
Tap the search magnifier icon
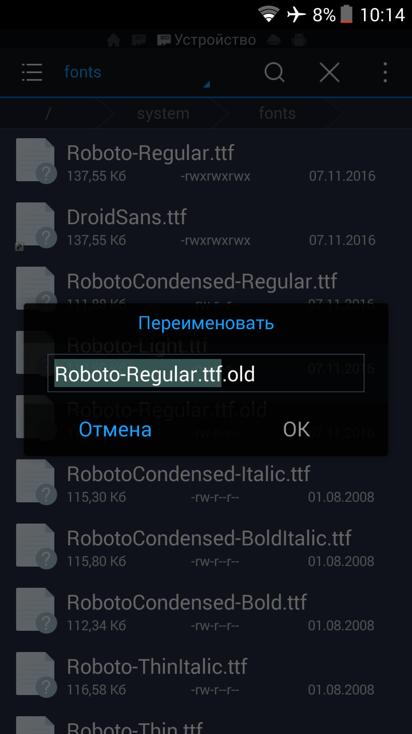pyautogui.click(x=275, y=72)
